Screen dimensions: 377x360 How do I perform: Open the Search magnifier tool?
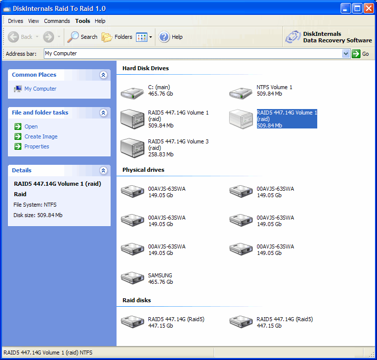73,37
